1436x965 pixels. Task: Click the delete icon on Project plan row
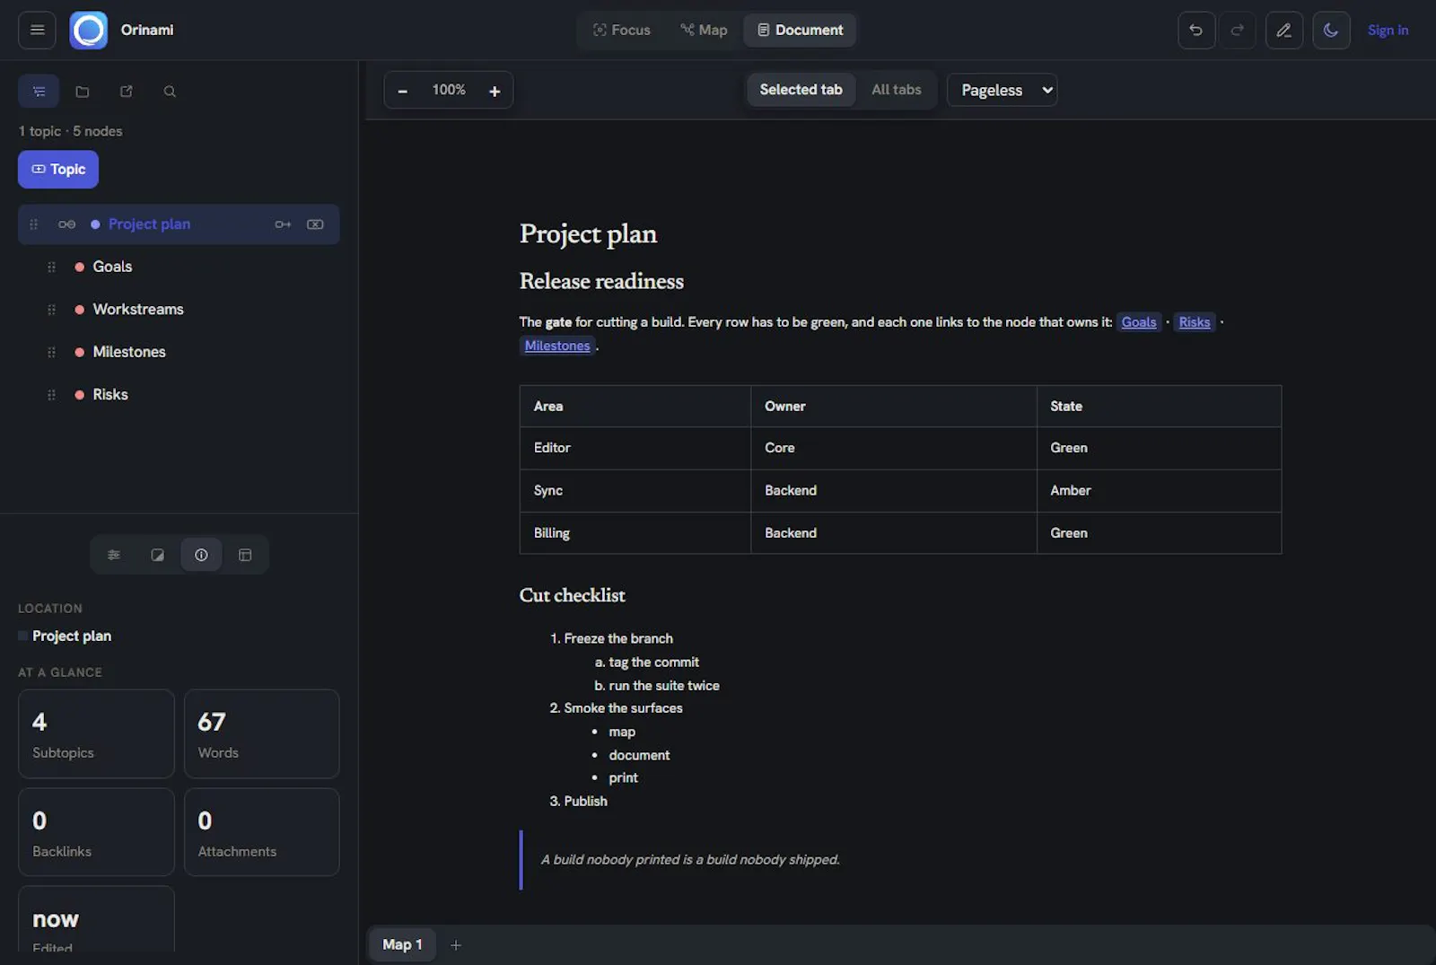click(x=315, y=224)
